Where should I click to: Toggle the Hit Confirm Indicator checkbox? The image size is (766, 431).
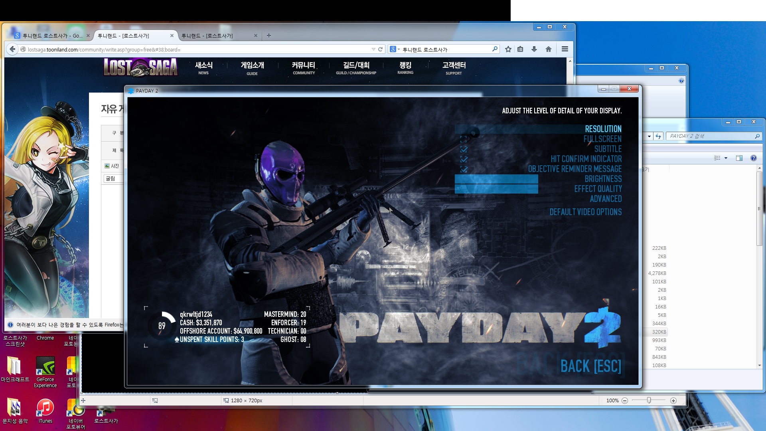464,159
